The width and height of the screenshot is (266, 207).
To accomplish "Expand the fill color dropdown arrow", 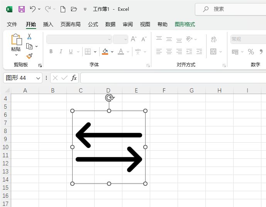I will tap(112, 52).
